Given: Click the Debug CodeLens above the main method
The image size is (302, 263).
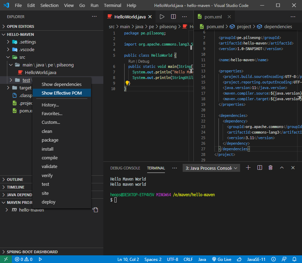Looking at the screenshot, I should pyautogui.click(x=144, y=61).
